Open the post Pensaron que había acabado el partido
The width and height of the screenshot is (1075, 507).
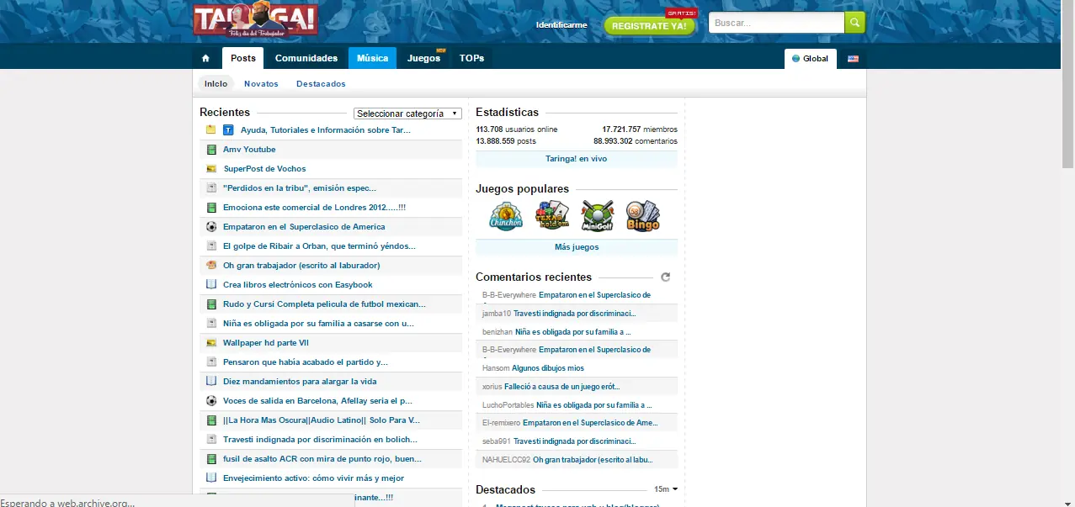pyautogui.click(x=306, y=362)
